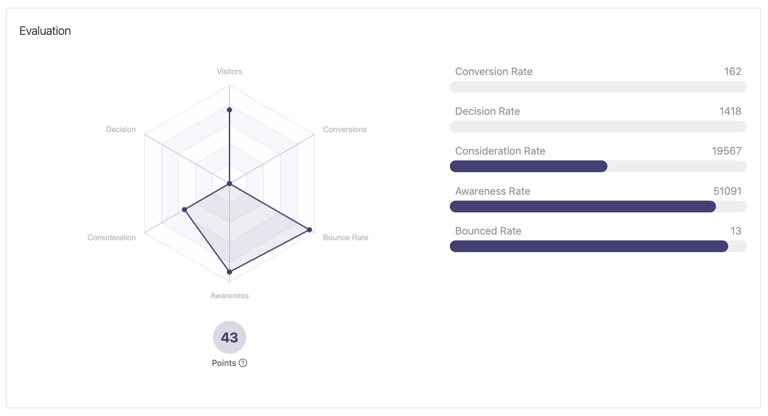
Task: Click the 43 Points circular badge
Action: point(229,337)
